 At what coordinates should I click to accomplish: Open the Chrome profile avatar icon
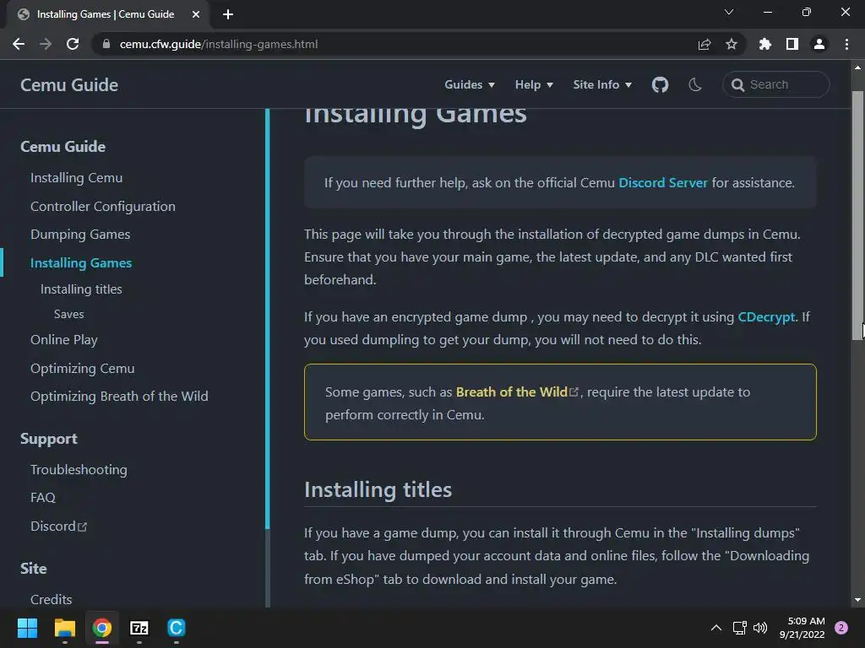tap(819, 44)
